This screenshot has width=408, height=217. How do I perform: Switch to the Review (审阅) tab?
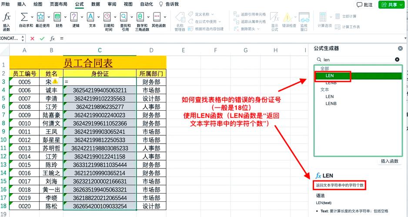[x=112, y=4]
